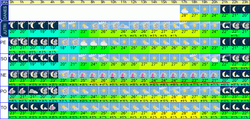Open the JUTRI 22h cloudy night icon
The width and height of the screenshot is (250, 119).
point(235,25)
